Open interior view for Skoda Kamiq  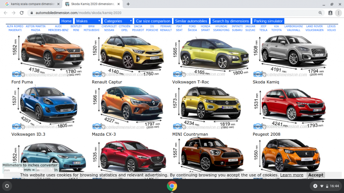point(259,126)
